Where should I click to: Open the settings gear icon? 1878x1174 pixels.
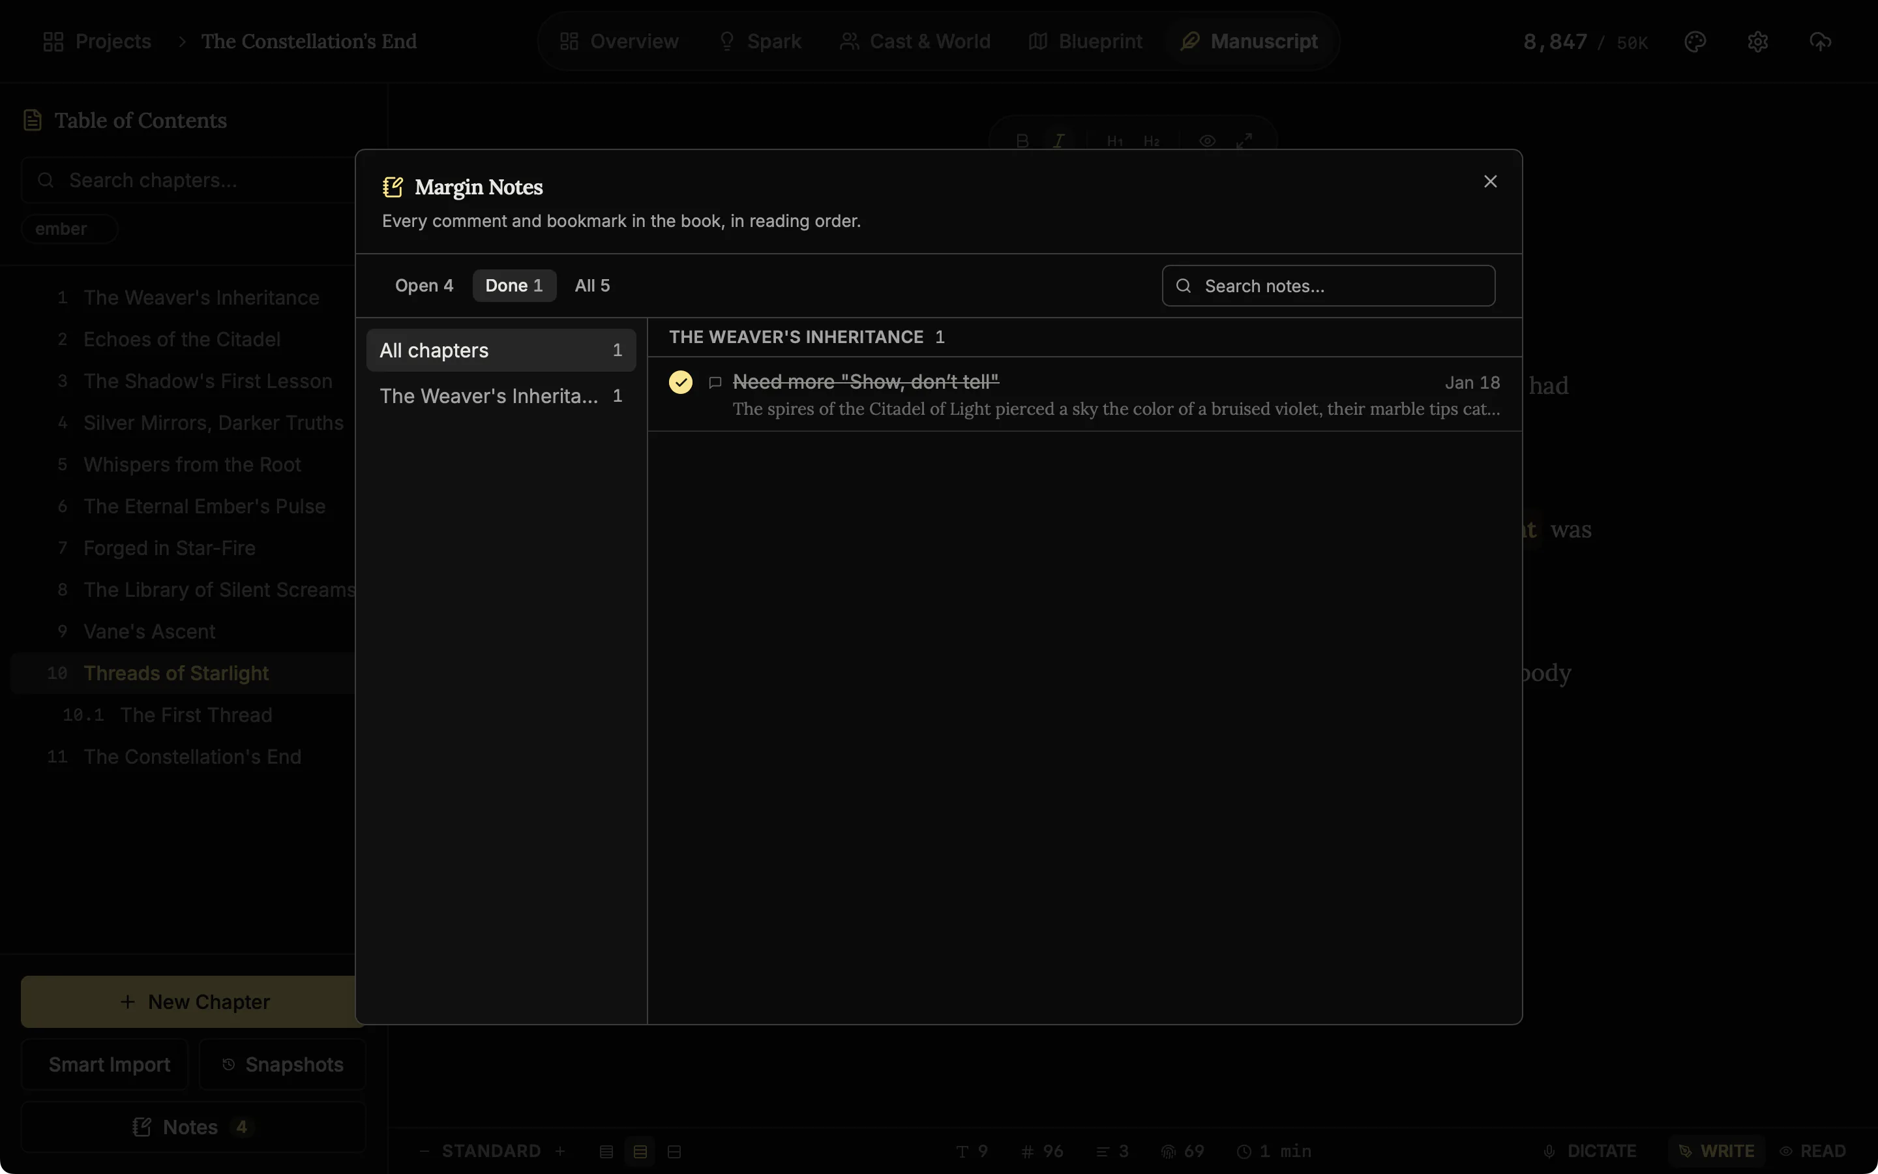pos(1758,41)
